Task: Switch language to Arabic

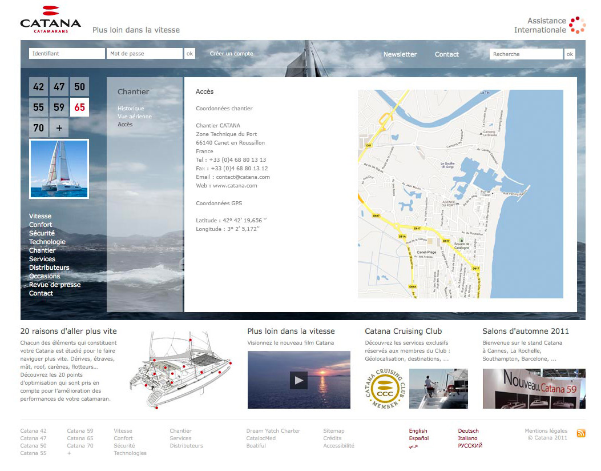Action: (414, 446)
